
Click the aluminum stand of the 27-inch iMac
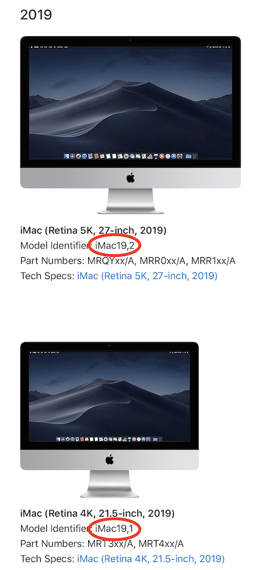click(131, 201)
